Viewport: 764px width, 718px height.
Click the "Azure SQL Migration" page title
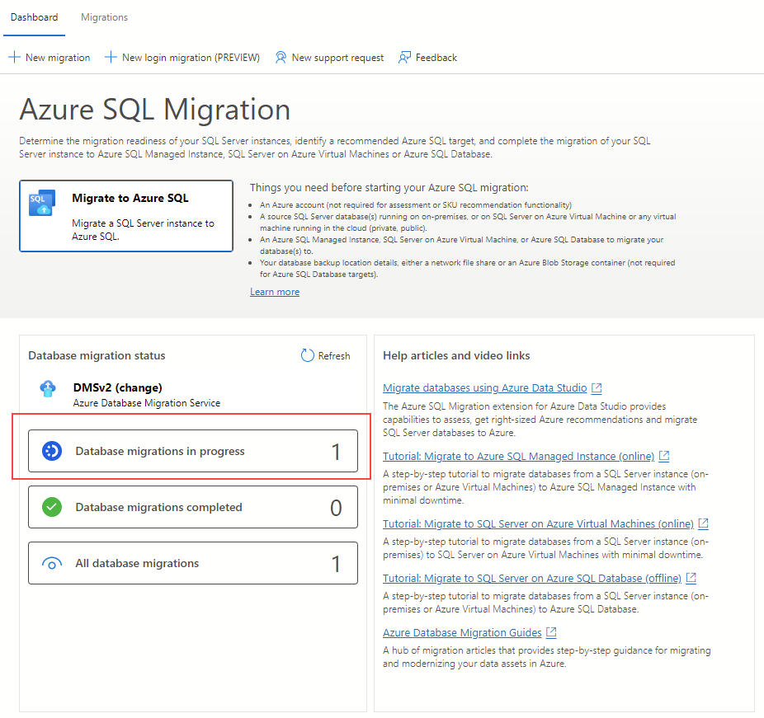point(155,109)
